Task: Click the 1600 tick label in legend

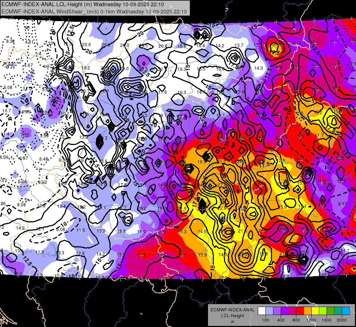Action: pyautogui.click(x=327, y=320)
